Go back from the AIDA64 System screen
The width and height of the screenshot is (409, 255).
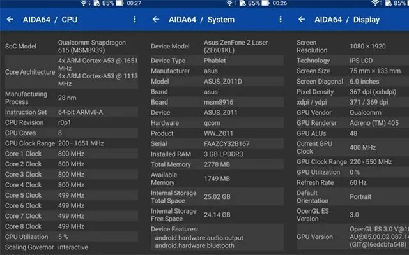[x=156, y=19]
